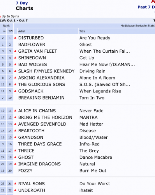Image resolution: width=155 pixels, height=195 pixels.
Task: Click the up-in-spins arrow next to GRETA VAN FLEET
Action: [15, 51]
